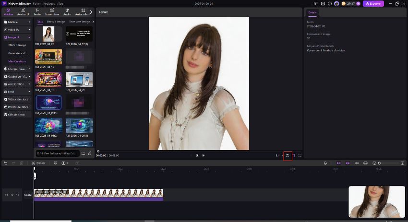
Task: Click the Diviser split button
Action: pyautogui.click(x=38, y=163)
